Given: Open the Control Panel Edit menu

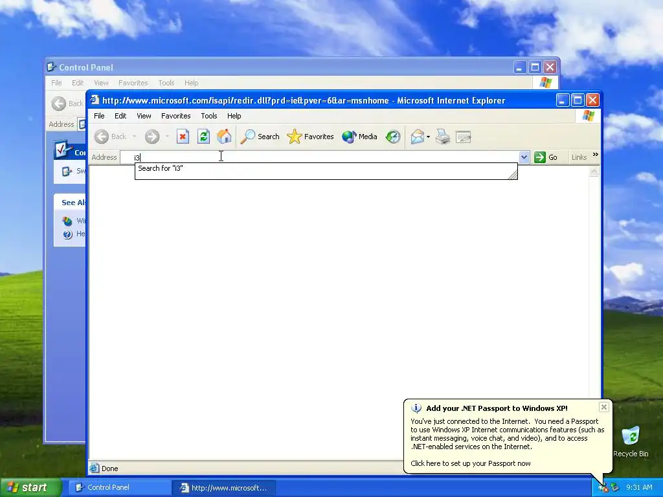Looking at the screenshot, I should 78,83.
